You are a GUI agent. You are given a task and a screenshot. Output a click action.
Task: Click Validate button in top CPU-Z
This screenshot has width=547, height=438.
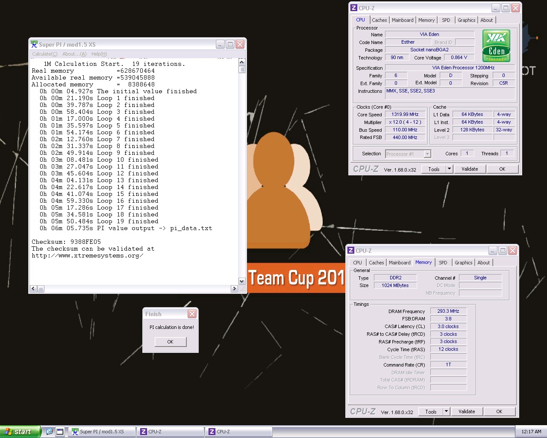click(470, 169)
